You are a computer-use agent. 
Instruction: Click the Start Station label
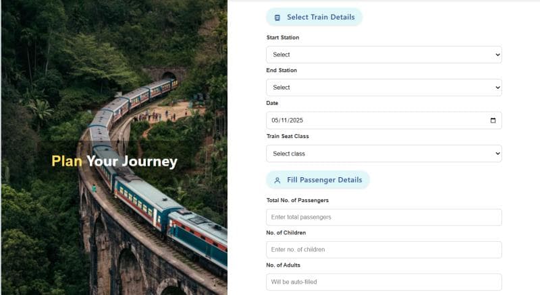pyautogui.click(x=283, y=38)
